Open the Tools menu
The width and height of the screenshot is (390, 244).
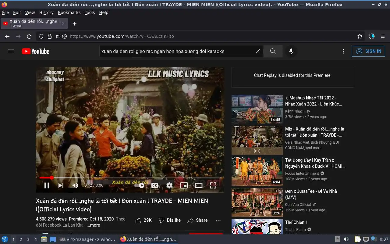[x=90, y=13]
